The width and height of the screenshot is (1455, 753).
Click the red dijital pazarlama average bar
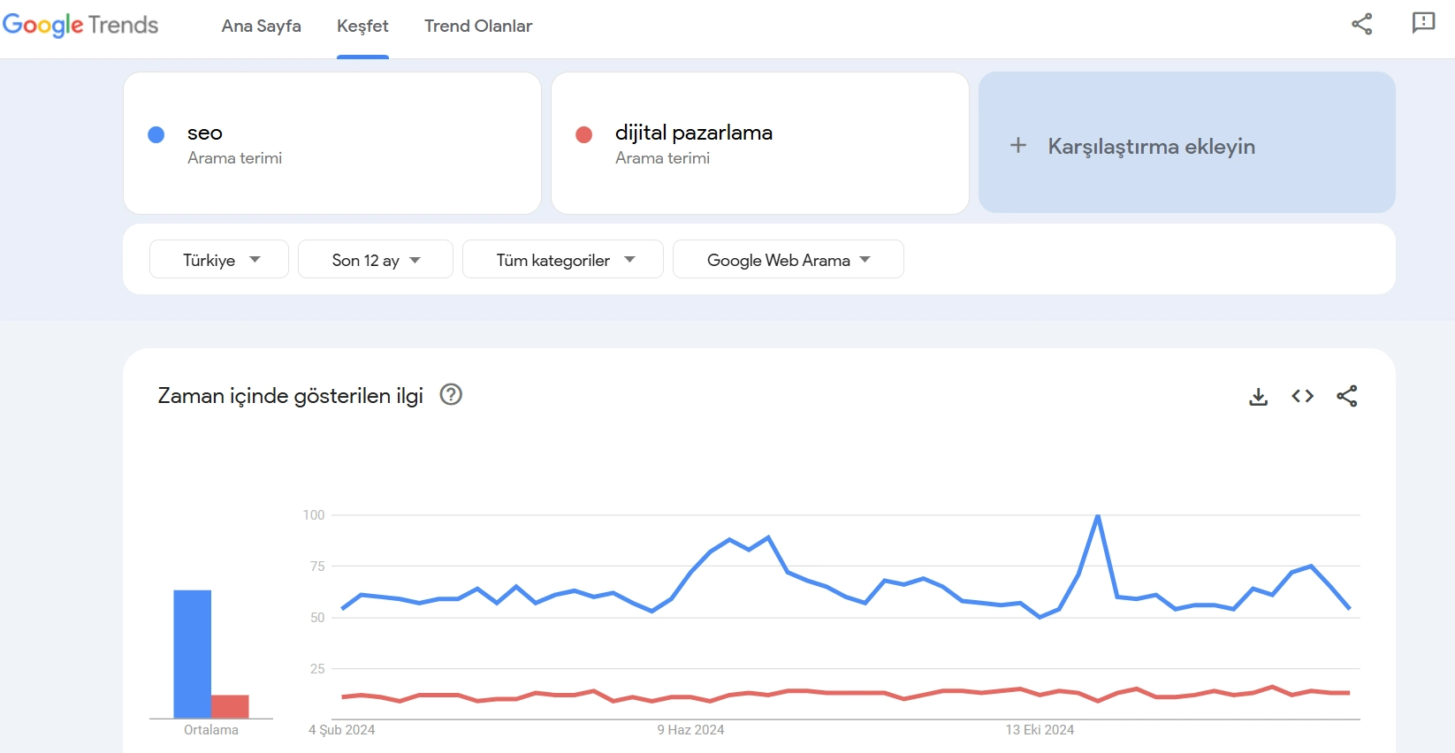(230, 706)
